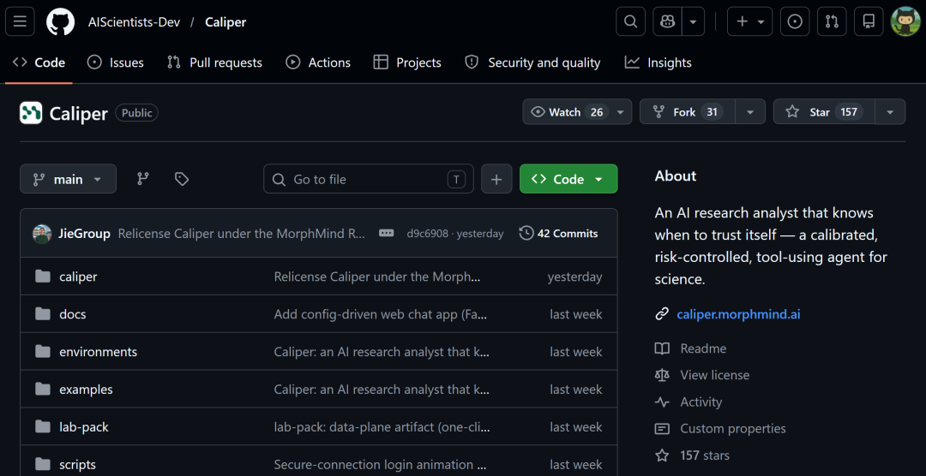Image resolution: width=926 pixels, height=476 pixels.
Task: Star the Caliper repository
Action: [x=824, y=112]
